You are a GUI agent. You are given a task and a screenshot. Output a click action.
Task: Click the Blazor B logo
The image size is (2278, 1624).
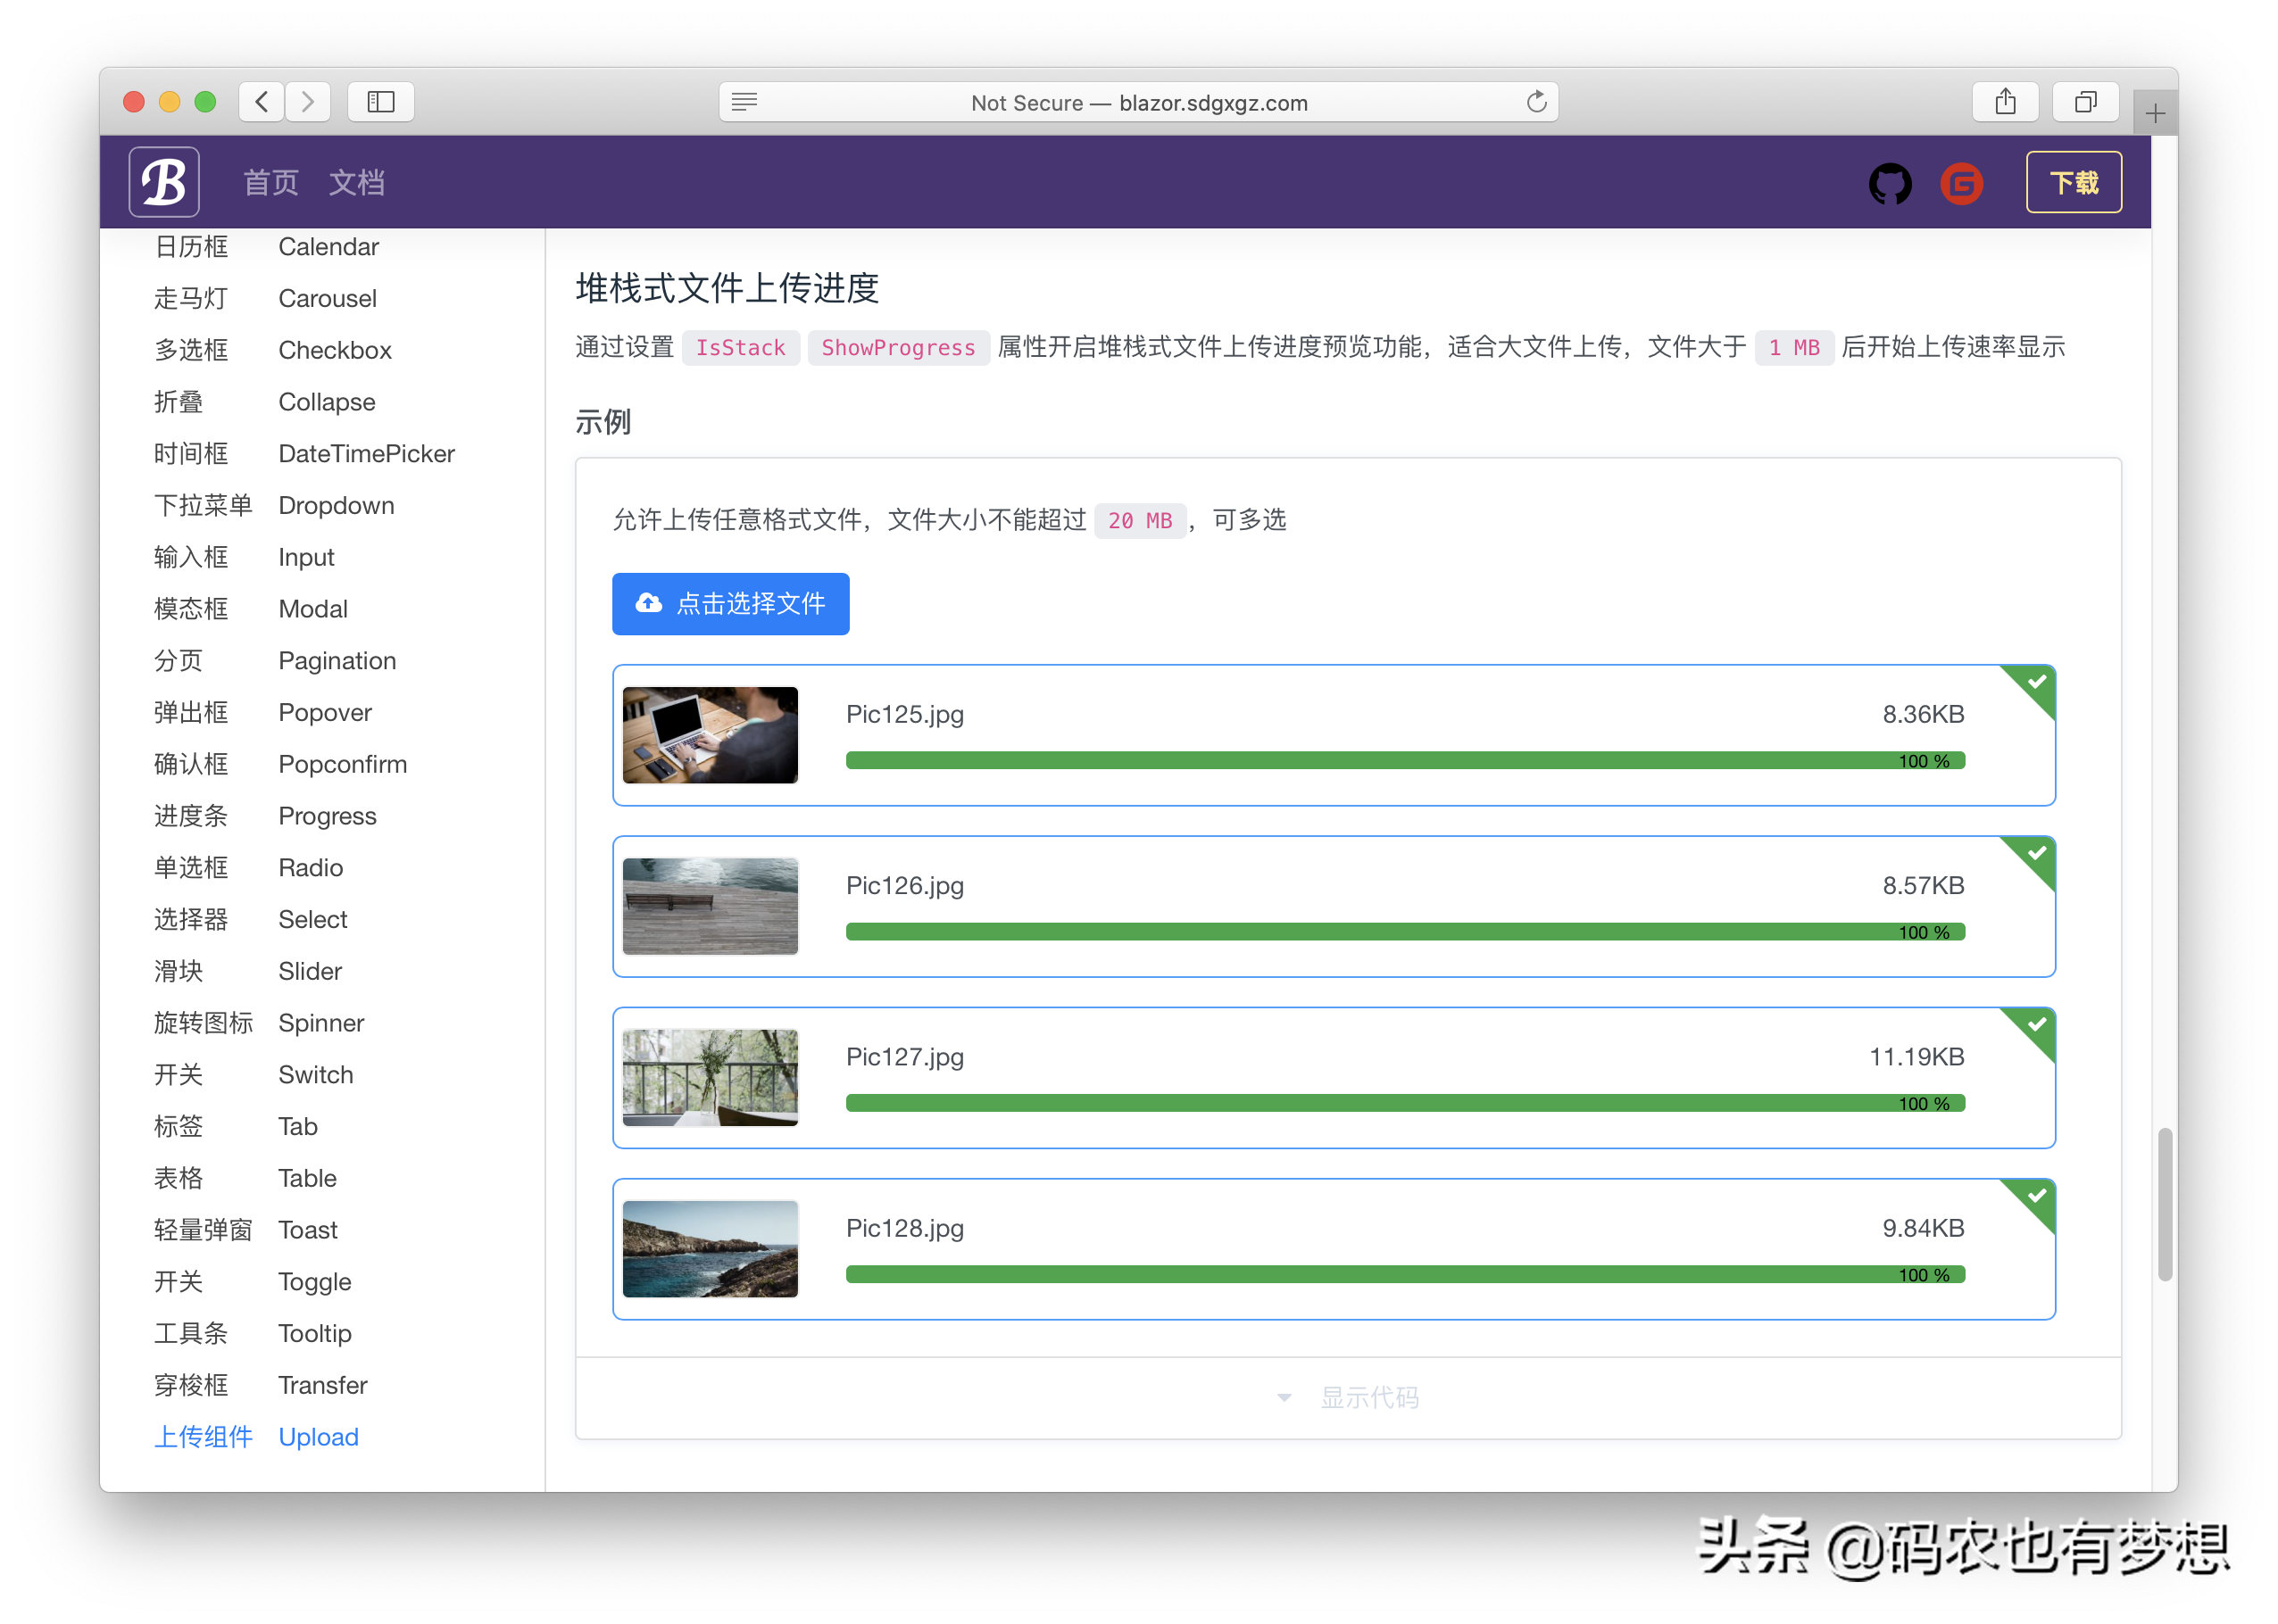[164, 182]
